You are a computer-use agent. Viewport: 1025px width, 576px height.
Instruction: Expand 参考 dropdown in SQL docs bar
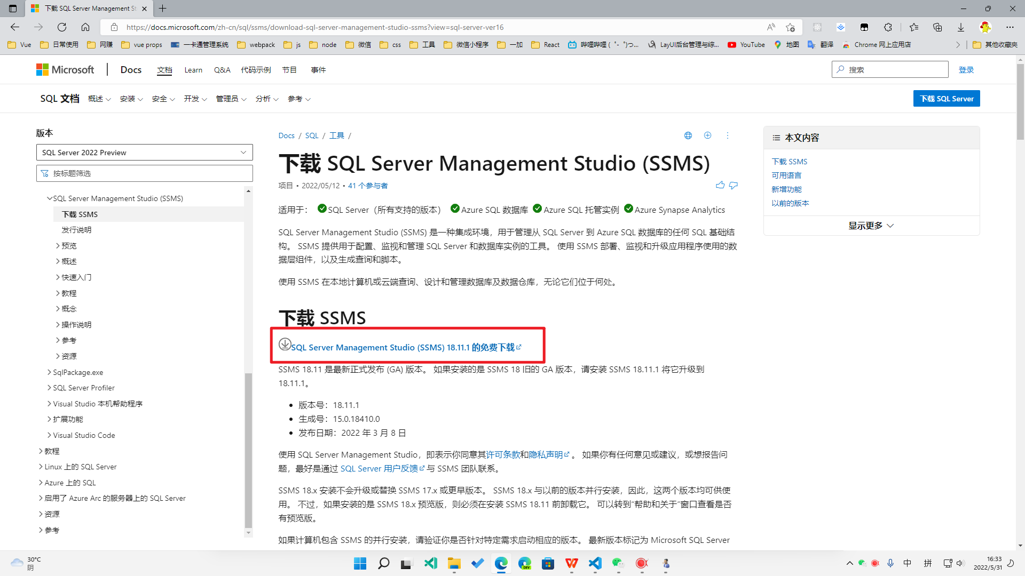click(x=299, y=99)
